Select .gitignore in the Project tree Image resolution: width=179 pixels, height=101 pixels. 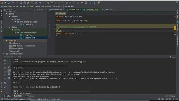16,43
